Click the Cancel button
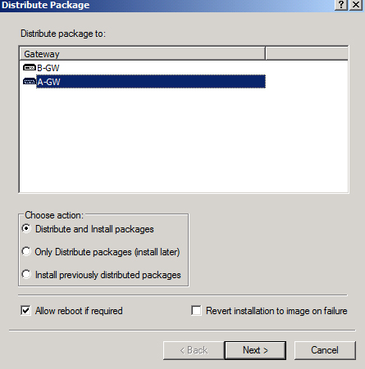Screen dimensions: 365x369 coord(325,350)
